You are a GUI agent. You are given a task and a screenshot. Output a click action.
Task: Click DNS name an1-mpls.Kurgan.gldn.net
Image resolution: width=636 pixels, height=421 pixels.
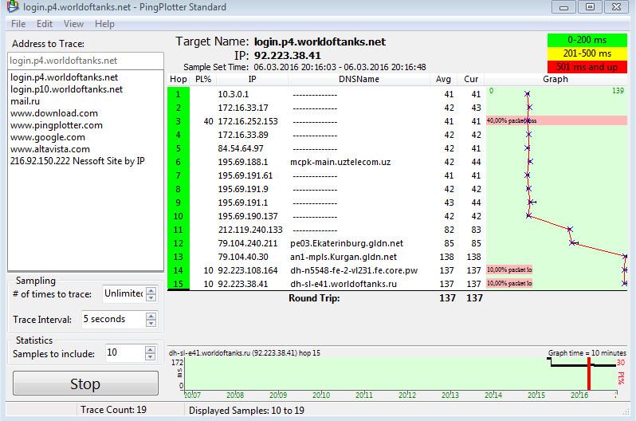pos(344,257)
